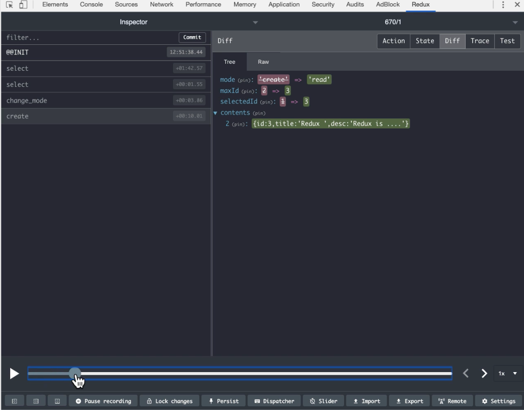This screenshot has height=410, width=524.
Task: Click the action slider handle
Action: (75, 373)
